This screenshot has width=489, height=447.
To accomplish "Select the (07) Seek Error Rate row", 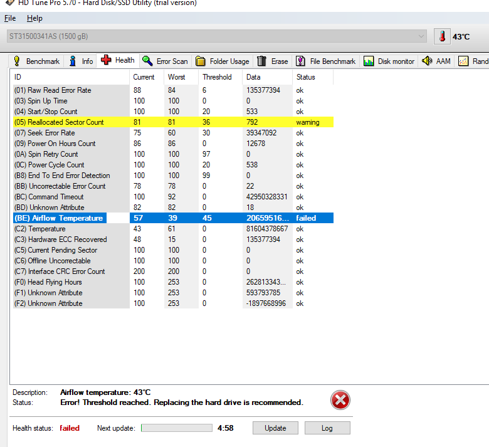I will 174,133.
